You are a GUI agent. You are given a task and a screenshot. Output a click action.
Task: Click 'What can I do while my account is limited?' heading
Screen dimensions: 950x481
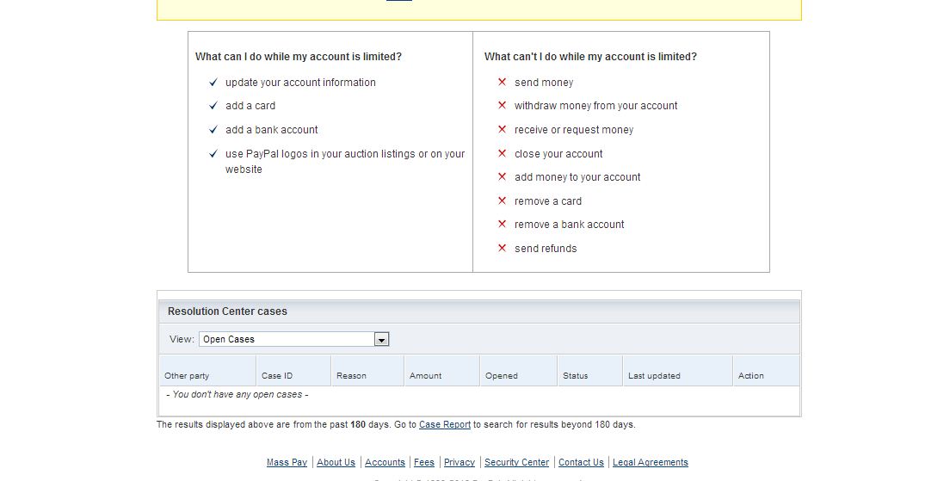coord(298,56)
